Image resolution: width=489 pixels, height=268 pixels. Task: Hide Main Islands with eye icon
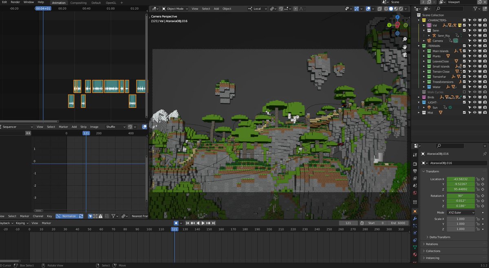475,51
